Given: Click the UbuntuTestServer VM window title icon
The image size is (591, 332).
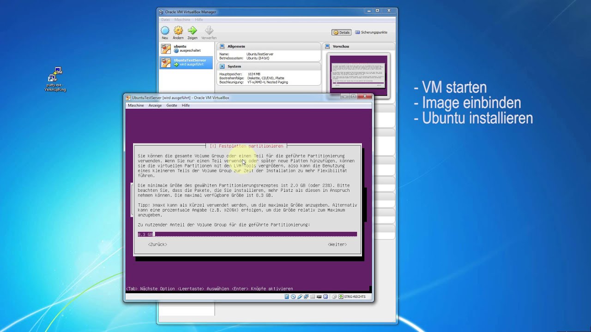Looking at the screenshot, I should [128, 98].
